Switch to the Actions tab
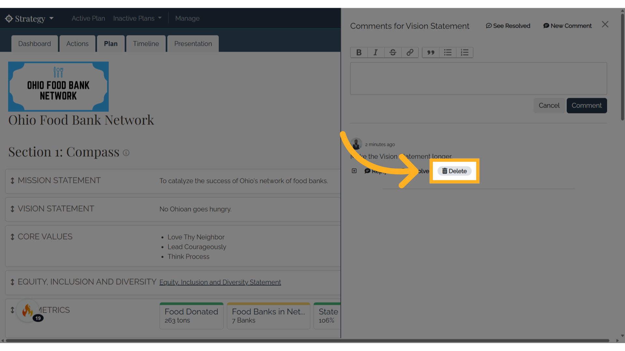The width and height of the screenshot is (625, 351). (77, 44)
